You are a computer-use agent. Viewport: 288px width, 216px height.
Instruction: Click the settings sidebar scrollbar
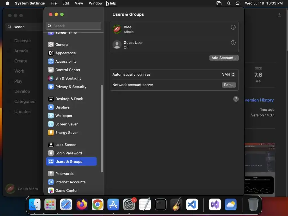(102, 129)
